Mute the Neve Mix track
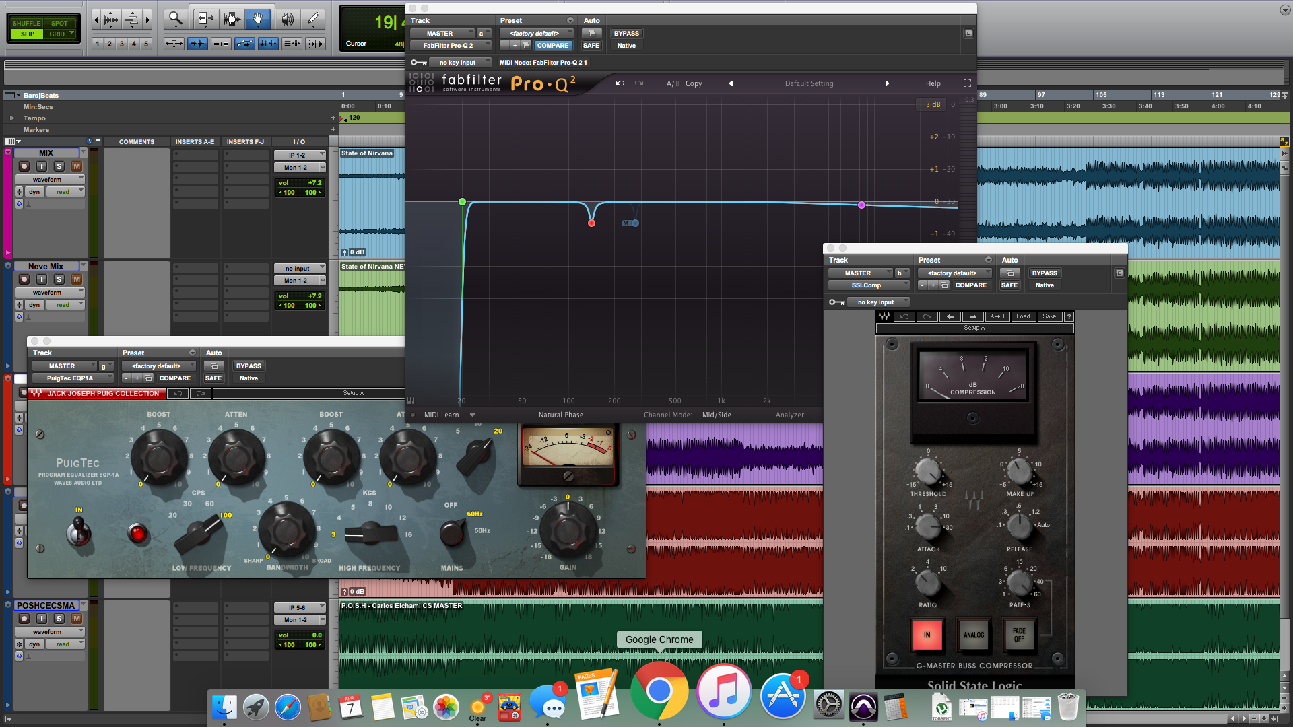This screenshot has height=727, width=1293. 78,280
